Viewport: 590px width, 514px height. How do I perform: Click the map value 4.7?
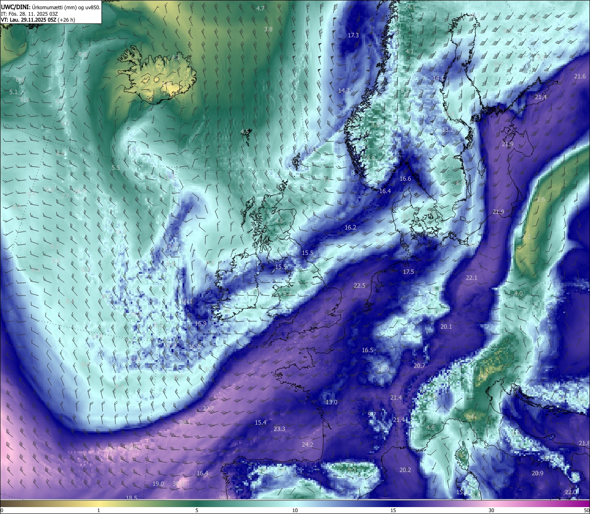tap(260, 8)
